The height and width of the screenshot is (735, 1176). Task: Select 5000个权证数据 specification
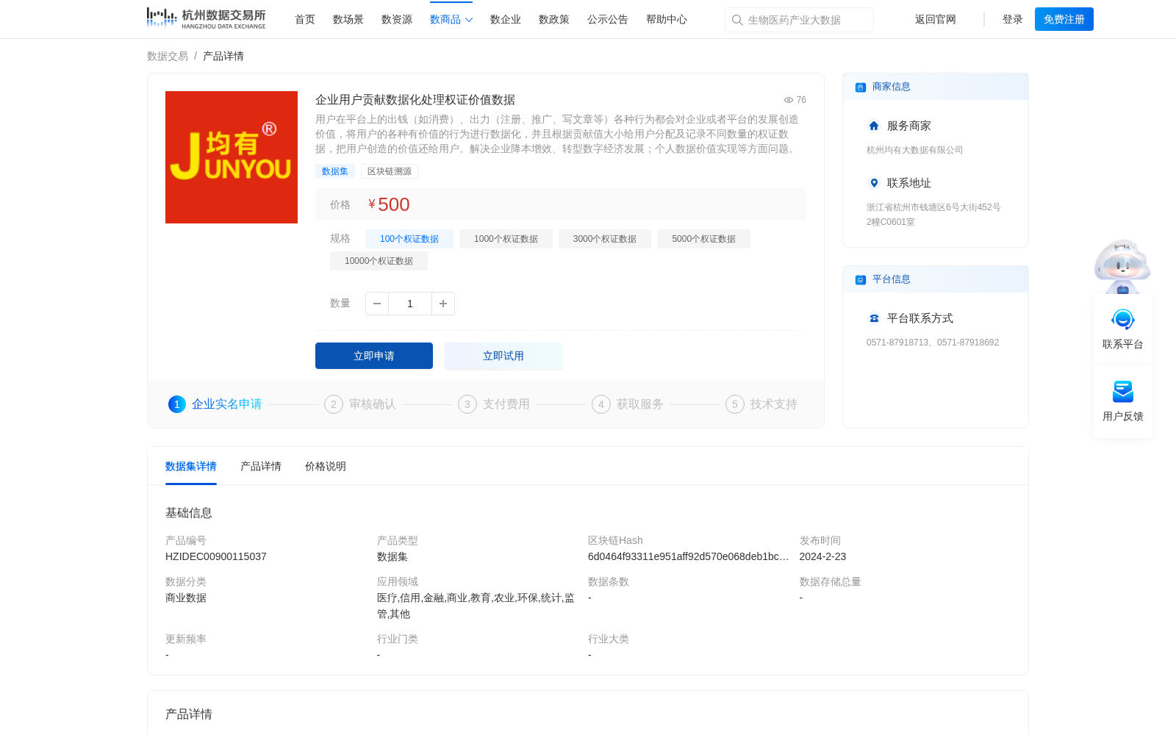[703, 239]
